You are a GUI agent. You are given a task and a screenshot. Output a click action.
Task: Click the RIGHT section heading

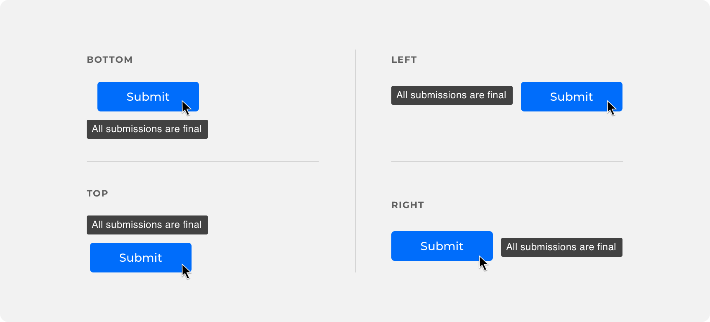click(408, 205)
